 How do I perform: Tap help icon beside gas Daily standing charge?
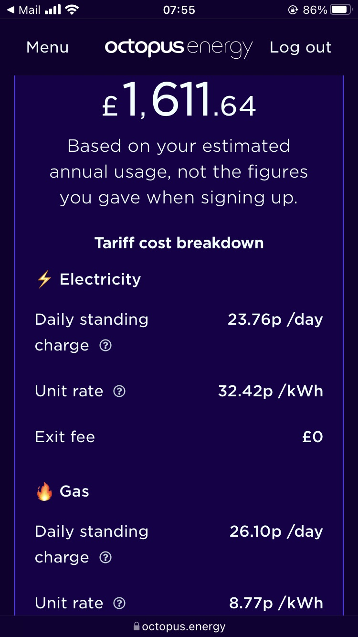105,558
